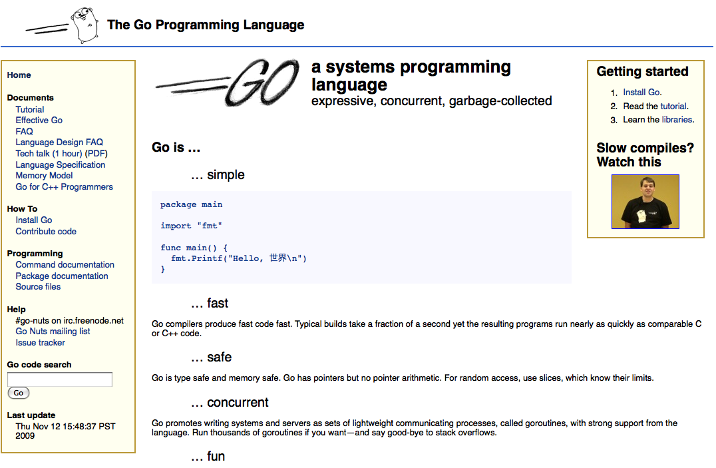Open the Tutorial document link

click(x=30, y=110)
